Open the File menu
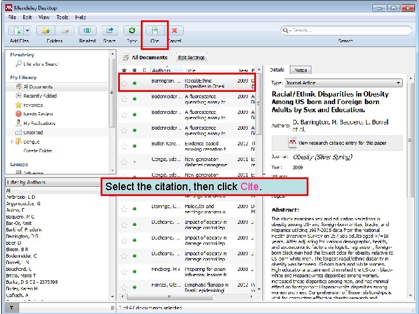The image size is (419, 314). (12, 17)
